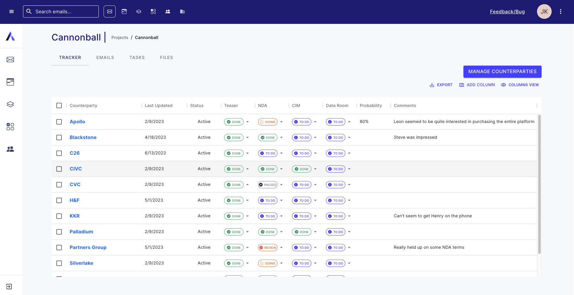
Task: Click the dashboard grid icon in top toolbar
Action: pos(153,11)
